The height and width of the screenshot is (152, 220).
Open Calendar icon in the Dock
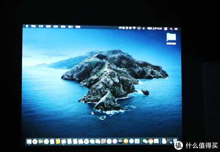pyautogui.click(x=63, y=141)
